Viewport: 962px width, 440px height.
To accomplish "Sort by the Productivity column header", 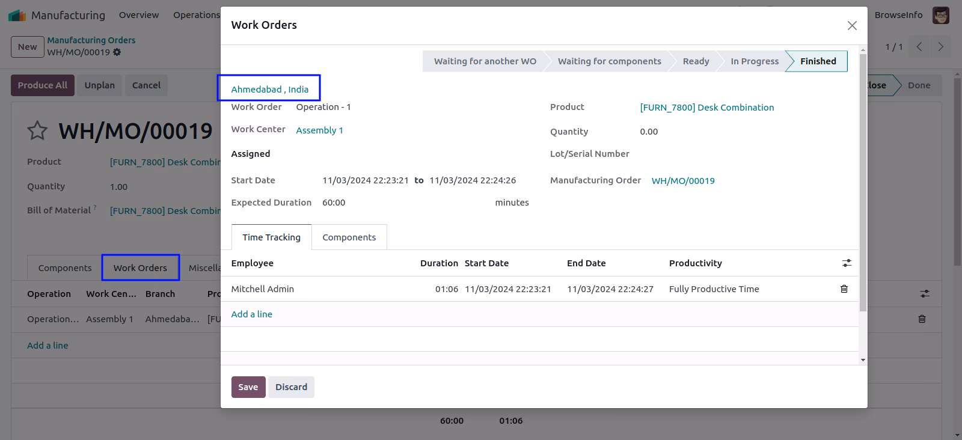I will pos(696,263).
